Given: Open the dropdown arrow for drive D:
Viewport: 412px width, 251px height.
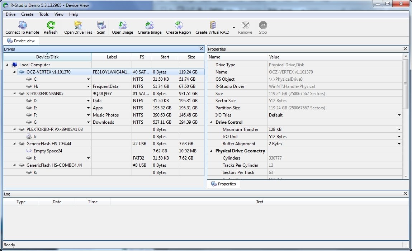Looking at the screenshot, I should pos(88,101).
